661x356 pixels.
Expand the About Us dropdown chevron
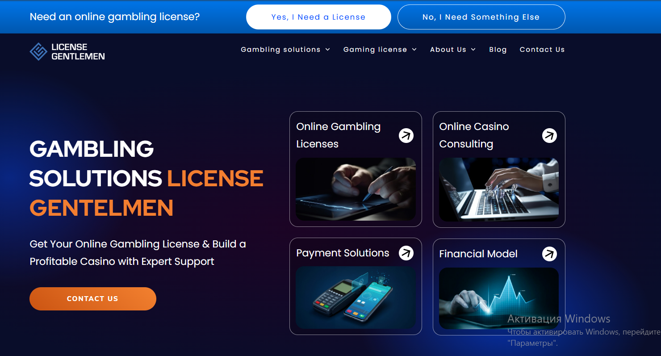pyautogui.click(x=473, y=50)
